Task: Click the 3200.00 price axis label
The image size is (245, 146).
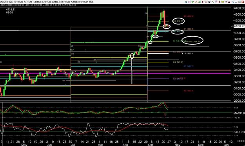Action: (240, 82)
